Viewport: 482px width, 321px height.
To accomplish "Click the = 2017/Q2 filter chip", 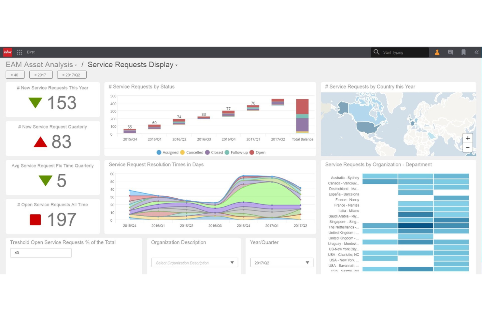I will 72,75.
